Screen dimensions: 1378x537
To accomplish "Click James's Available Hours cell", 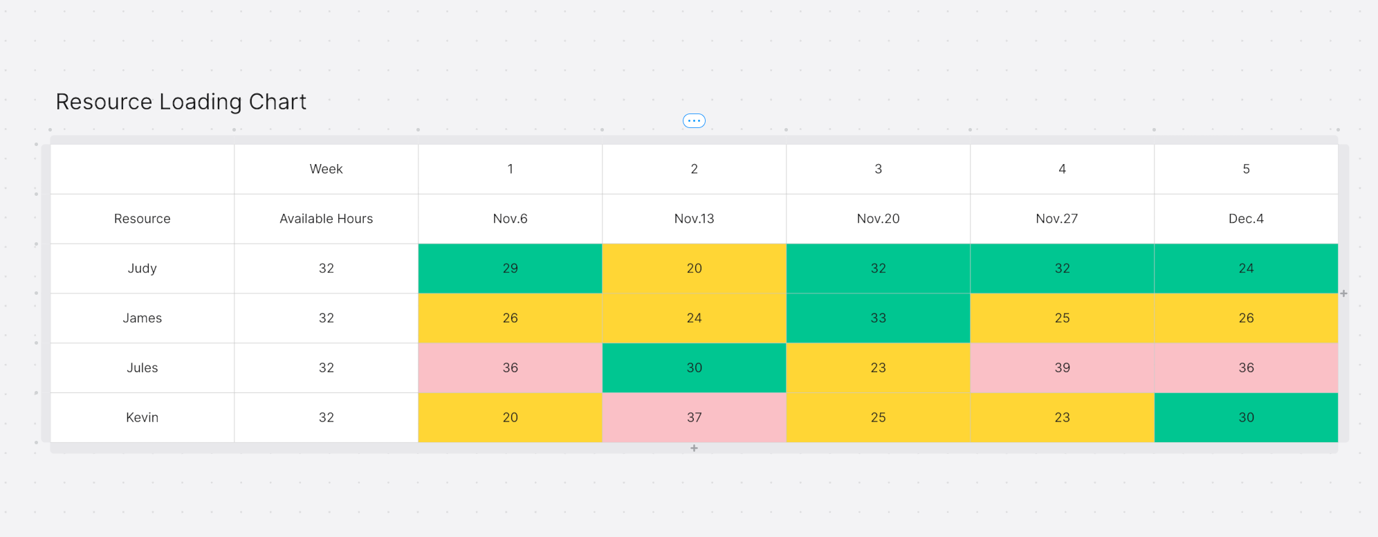I will tap(326, 318).
